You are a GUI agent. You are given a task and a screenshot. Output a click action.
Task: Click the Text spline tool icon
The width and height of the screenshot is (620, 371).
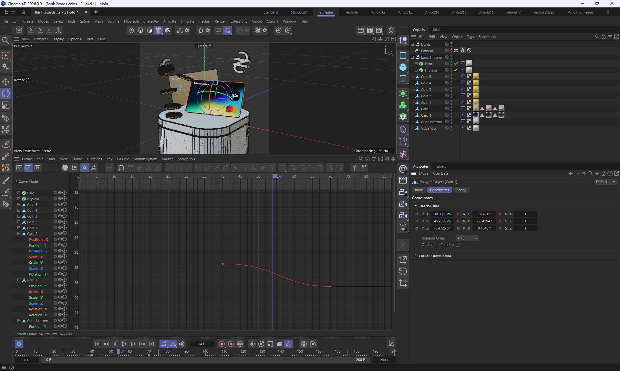[x=403, y=79]
